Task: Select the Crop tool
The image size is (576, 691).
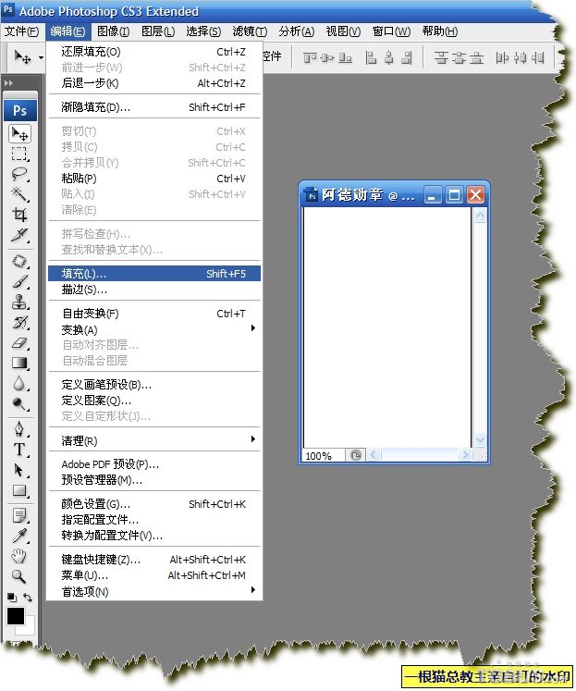Action: click(19, 215)
